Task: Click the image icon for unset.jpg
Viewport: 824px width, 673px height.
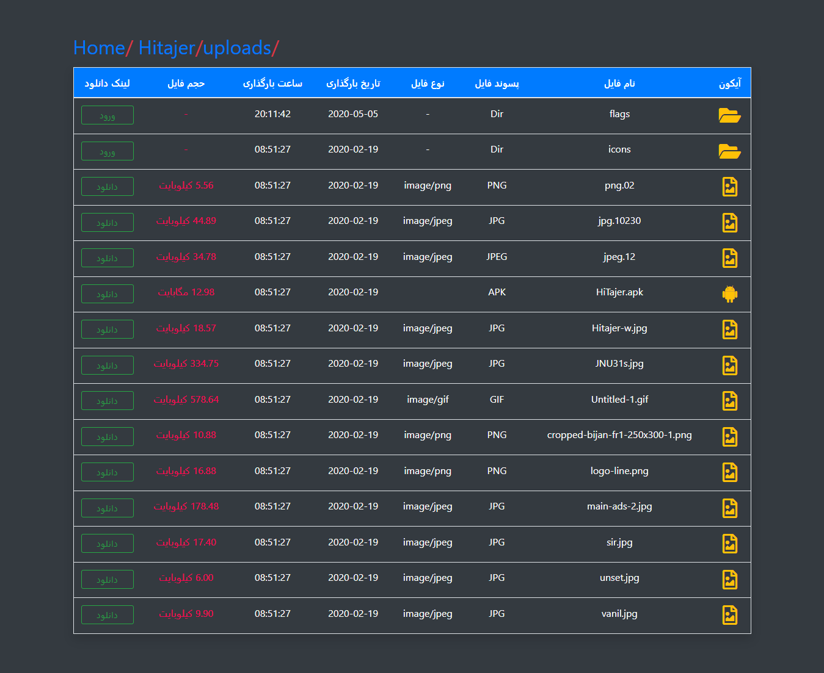Action: tap(730, 580)
